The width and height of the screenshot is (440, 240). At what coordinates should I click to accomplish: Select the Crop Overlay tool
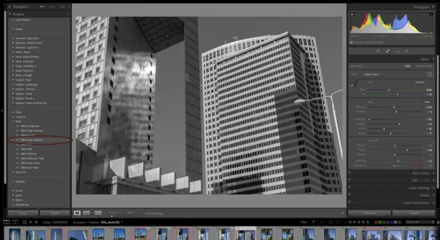pyautogui.click(x=378, y=51)
